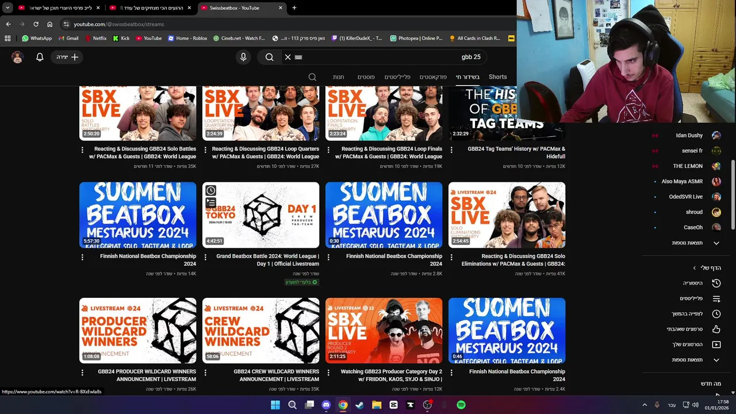Open the notifications bell
Screen dimensions: 736x414
click(x=40, y=57)
